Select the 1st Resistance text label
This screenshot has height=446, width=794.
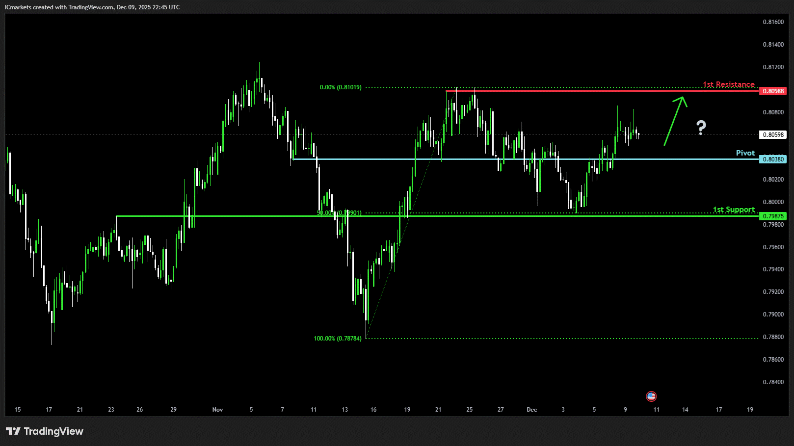click(x=728, y=84)
